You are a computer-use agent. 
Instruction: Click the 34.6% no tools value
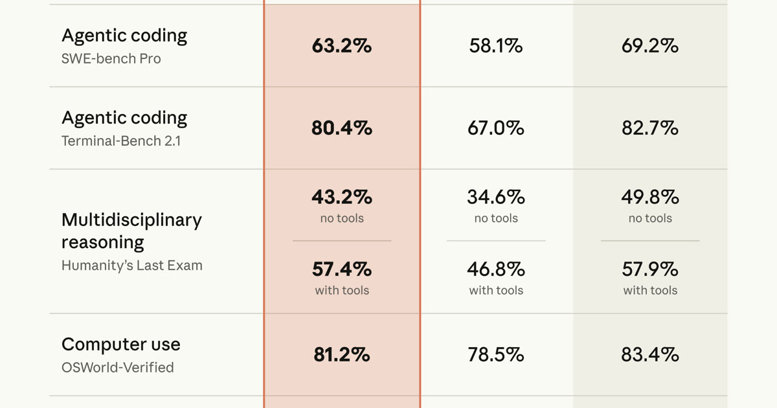[x=496, y=196]
